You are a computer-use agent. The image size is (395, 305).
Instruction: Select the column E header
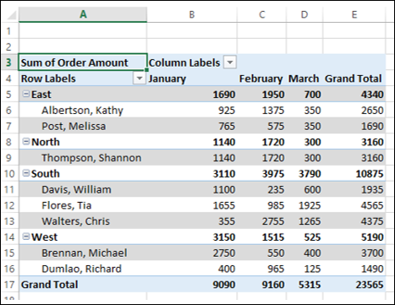[354, 14]
